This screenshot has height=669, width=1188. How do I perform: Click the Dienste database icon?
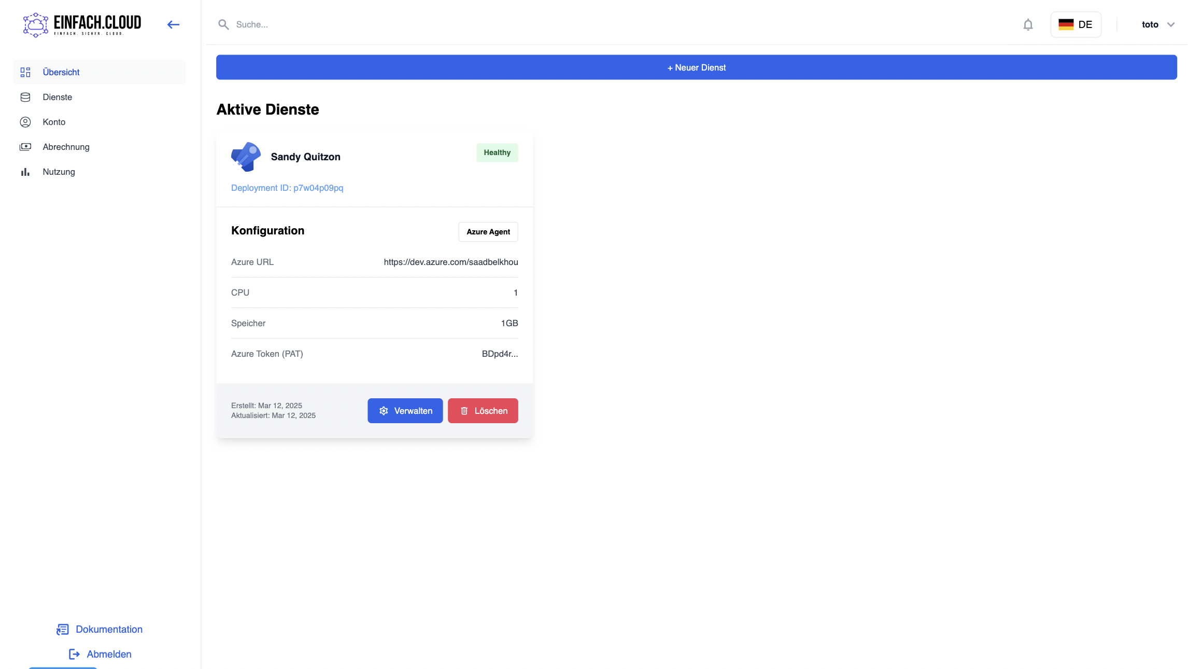(25, 97)
